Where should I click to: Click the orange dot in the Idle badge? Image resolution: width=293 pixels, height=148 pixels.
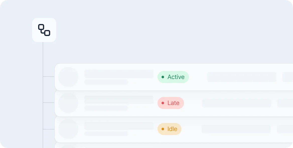163,129
